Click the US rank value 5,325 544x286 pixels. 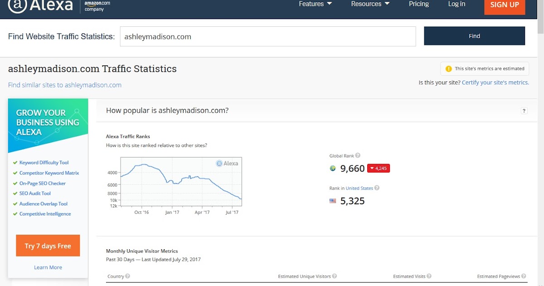352,201
